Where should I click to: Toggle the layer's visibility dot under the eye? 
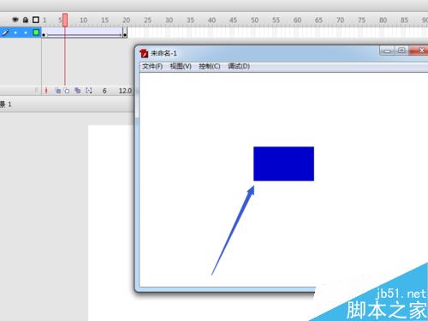(15, 33)
